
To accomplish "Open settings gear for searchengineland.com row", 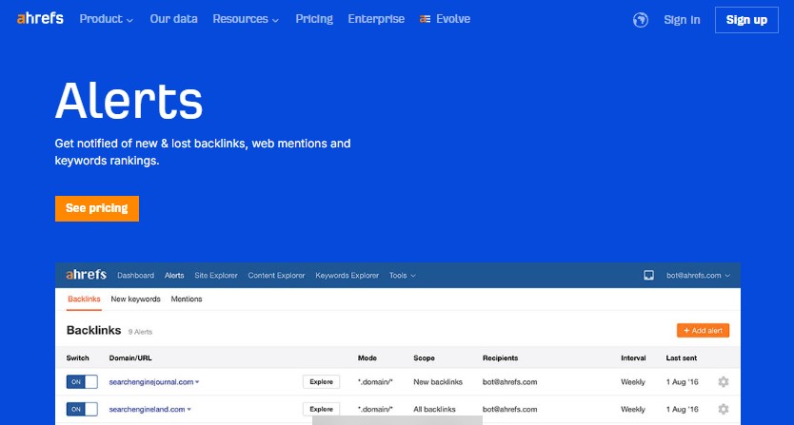I will (724, 409).
